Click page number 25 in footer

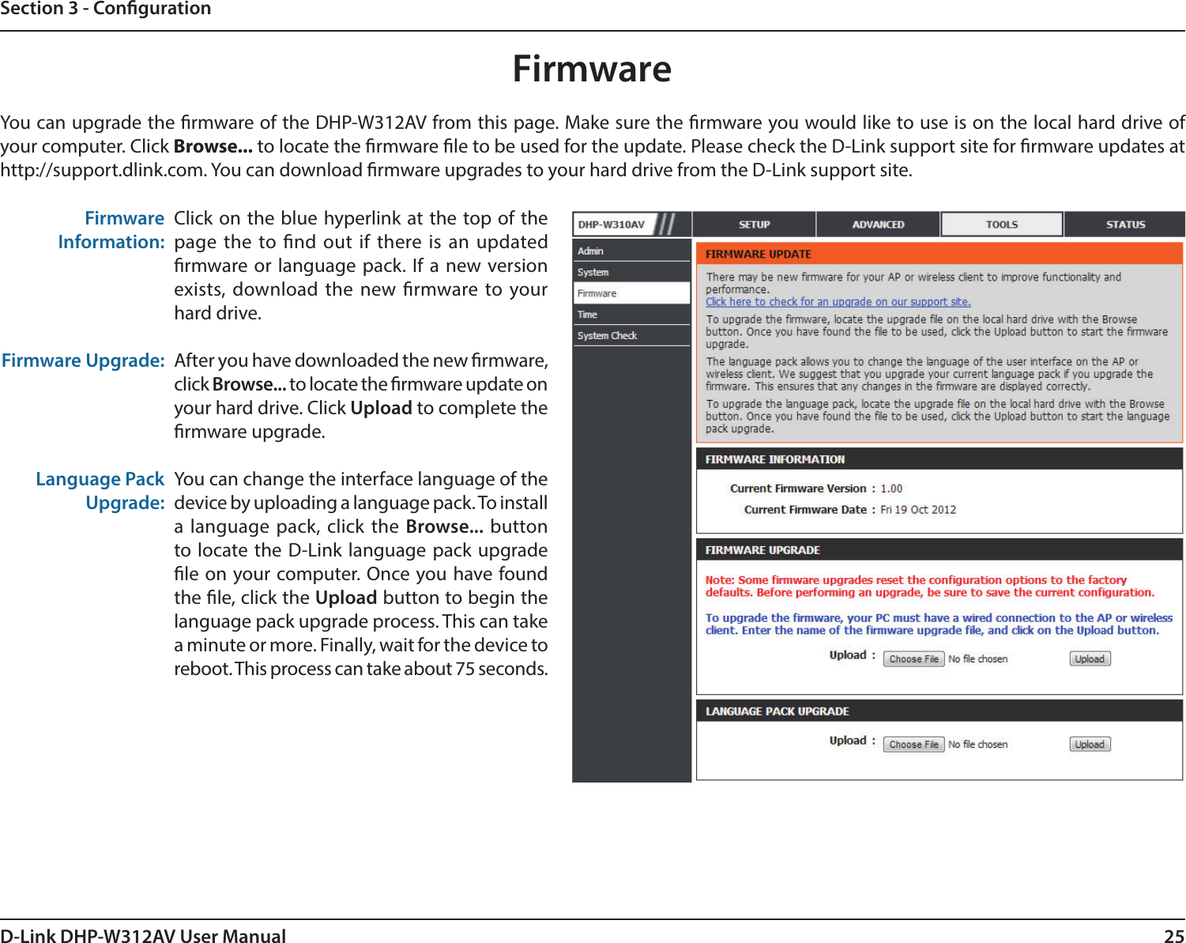click(1174, 937)
